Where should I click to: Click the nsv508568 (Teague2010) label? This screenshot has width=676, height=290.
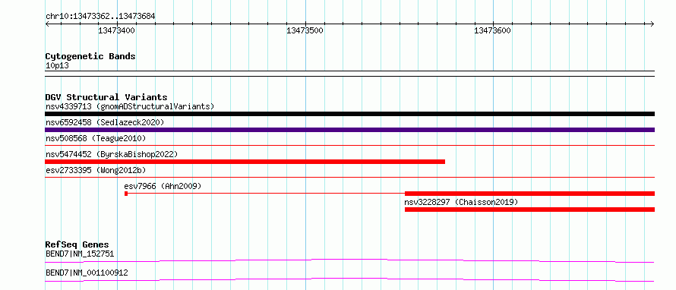[x=96, y=138]
